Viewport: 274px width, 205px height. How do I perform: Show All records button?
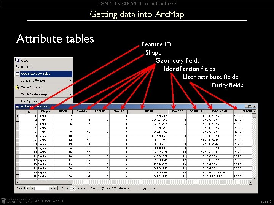tap(73, 188)
